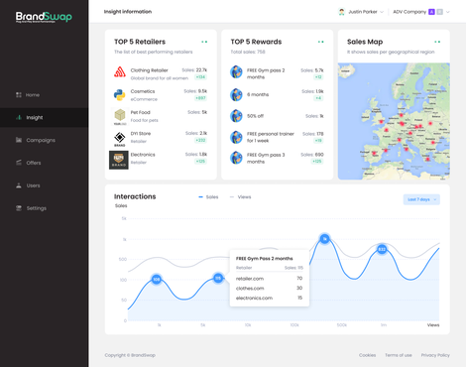Click the Europe sales map
Viewport: 466px width, 367px height.
click(394, 121)
